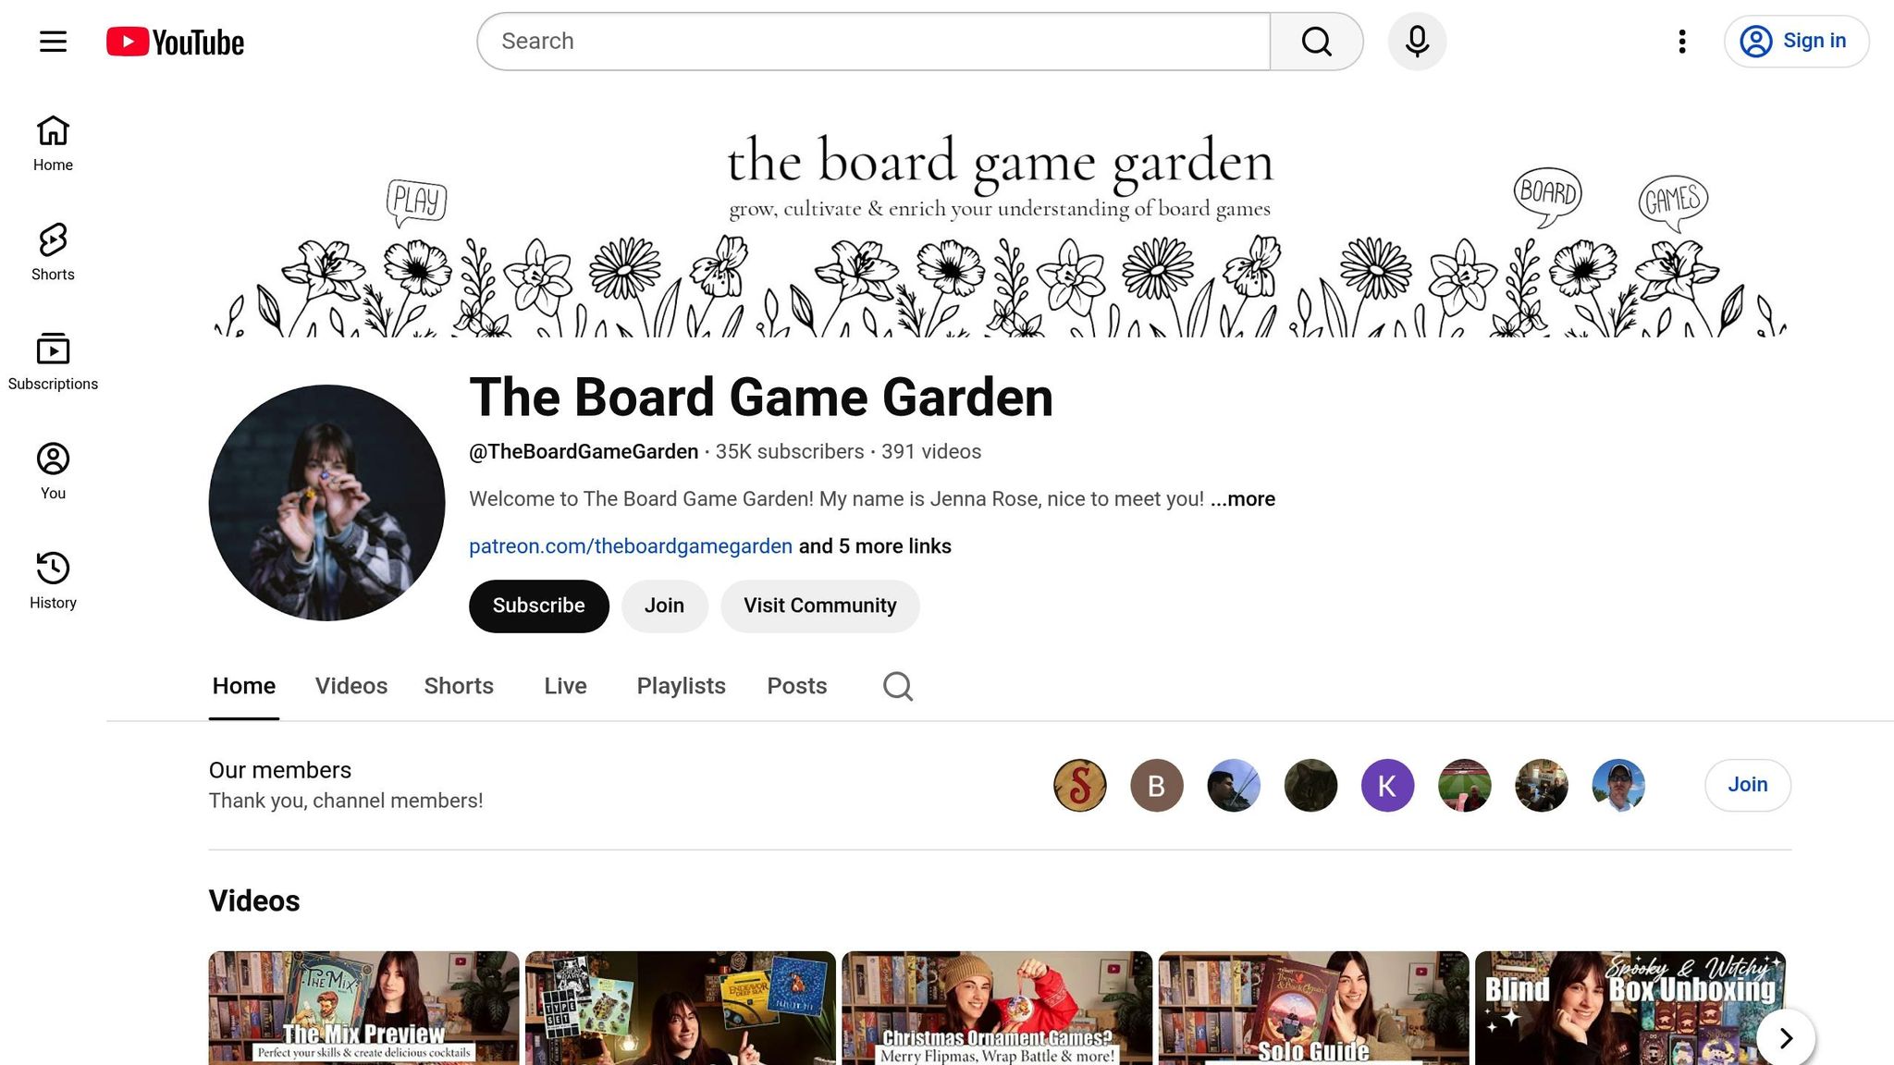1894x1065 pixels.
Task: Click next arrow in Videos carousel
Action: [x=1786, y=1037]
